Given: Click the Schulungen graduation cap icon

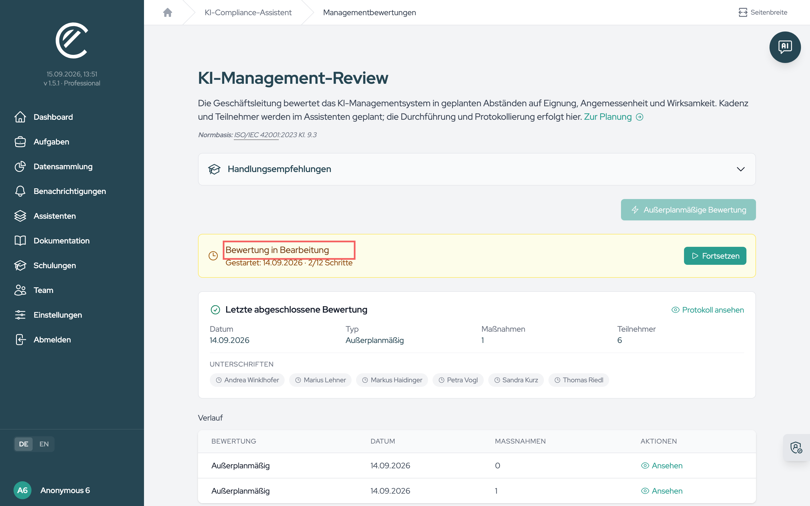Looking at the screenshot, I should pos(20,265).
